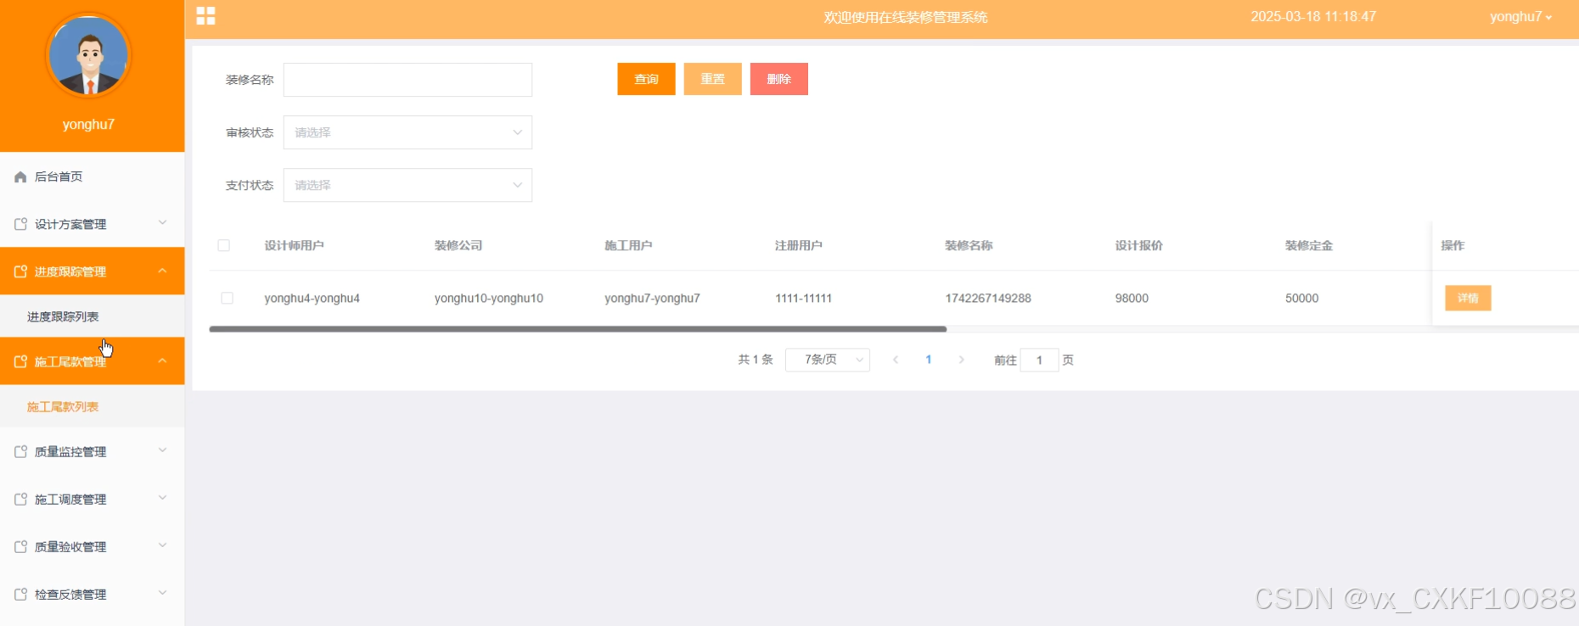Screen dimensions: 1579x626
Task: Check the yonghu4-yonghu4 row checkbox
Action: (227, 298)
